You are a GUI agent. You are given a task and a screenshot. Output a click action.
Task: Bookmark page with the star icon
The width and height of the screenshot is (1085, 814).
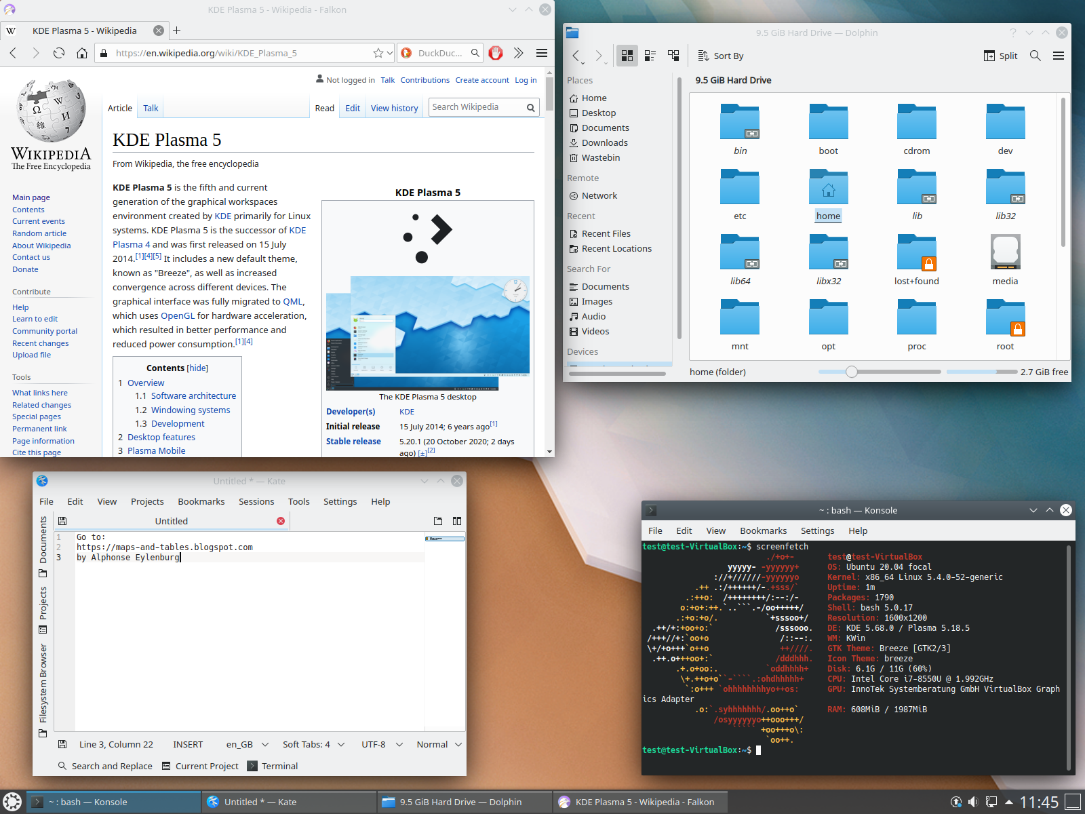378,53
